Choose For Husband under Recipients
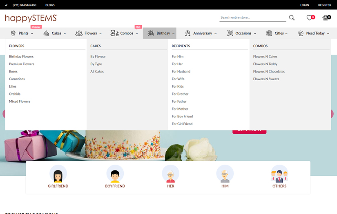Viewport: 337px width, 214px height. pos(181,71)
